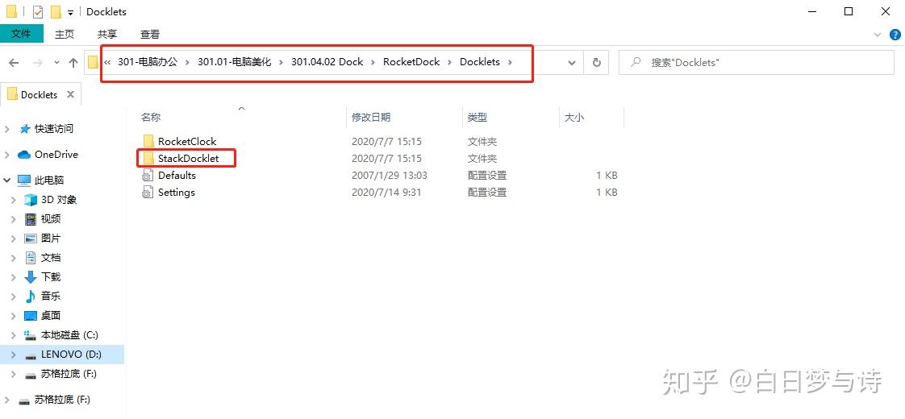Click the 本地磁盘 (C:) drive icon

[x=31, y=335]
